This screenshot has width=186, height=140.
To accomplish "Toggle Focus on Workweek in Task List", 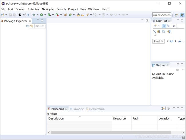I will (174, 26).
